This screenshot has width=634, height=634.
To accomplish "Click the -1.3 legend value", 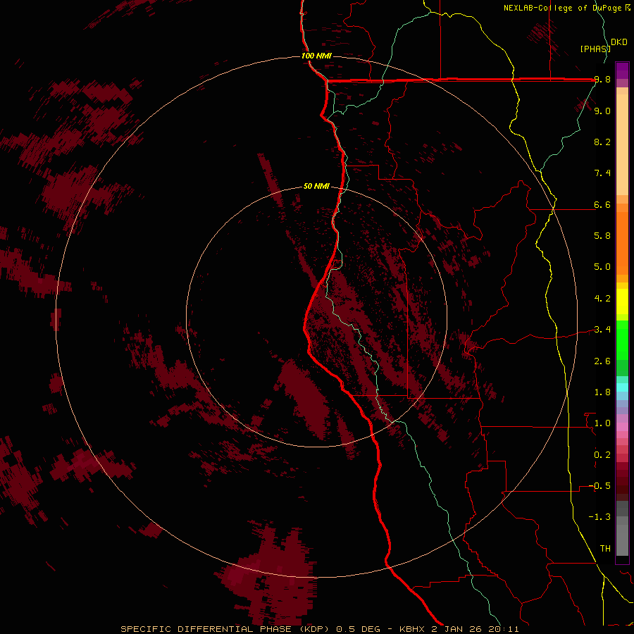I will click(x=600, y=517).
